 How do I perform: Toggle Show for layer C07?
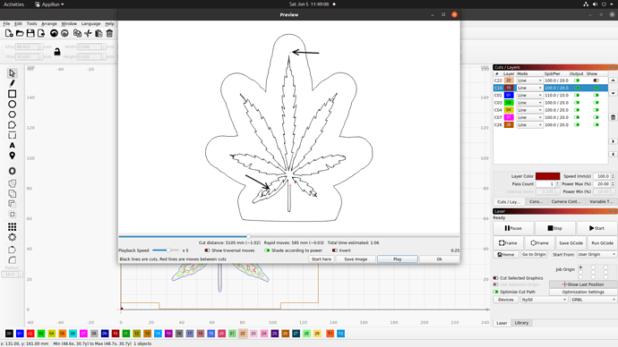click(x=596, y=117)
